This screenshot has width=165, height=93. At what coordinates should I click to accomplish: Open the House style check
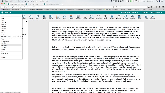pos(139,17)
